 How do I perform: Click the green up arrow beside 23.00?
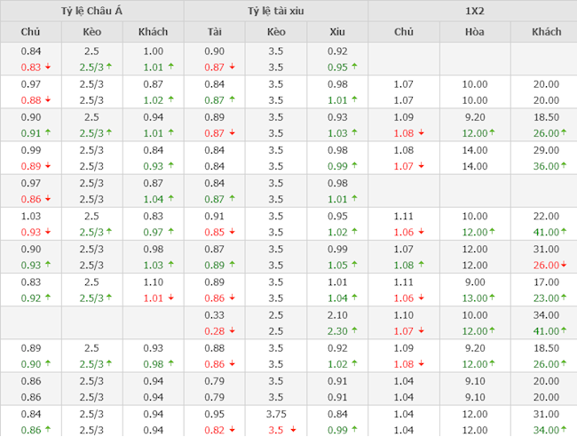pyautogui.click(x=564, y=298)
